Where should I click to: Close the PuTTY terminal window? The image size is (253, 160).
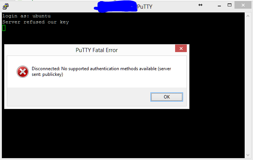(243, 5)
